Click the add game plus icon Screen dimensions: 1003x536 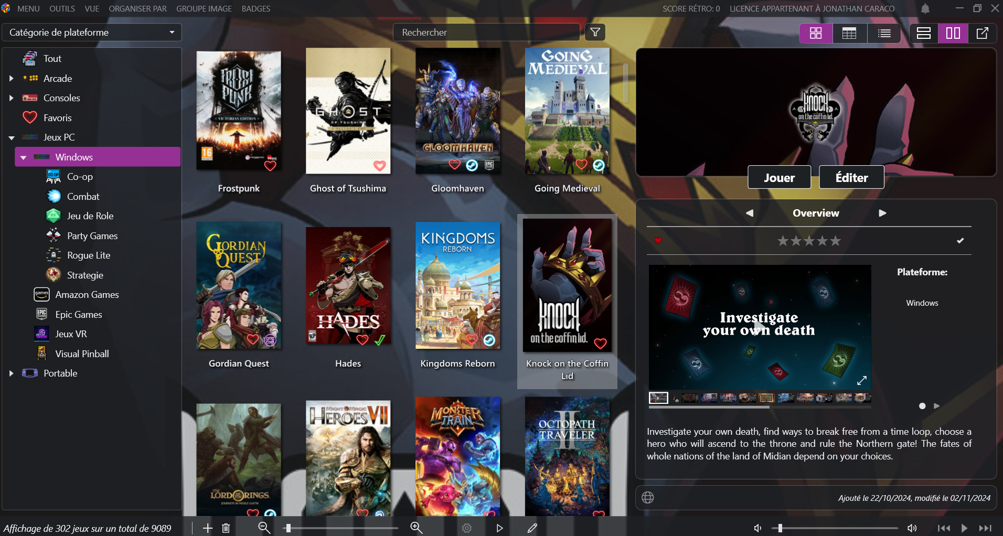(208, 528)
